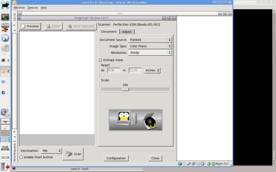Enable the Start button checkbox
Image resolution: width=276 pixels, height=172 pixels.
tap(21, 157)
